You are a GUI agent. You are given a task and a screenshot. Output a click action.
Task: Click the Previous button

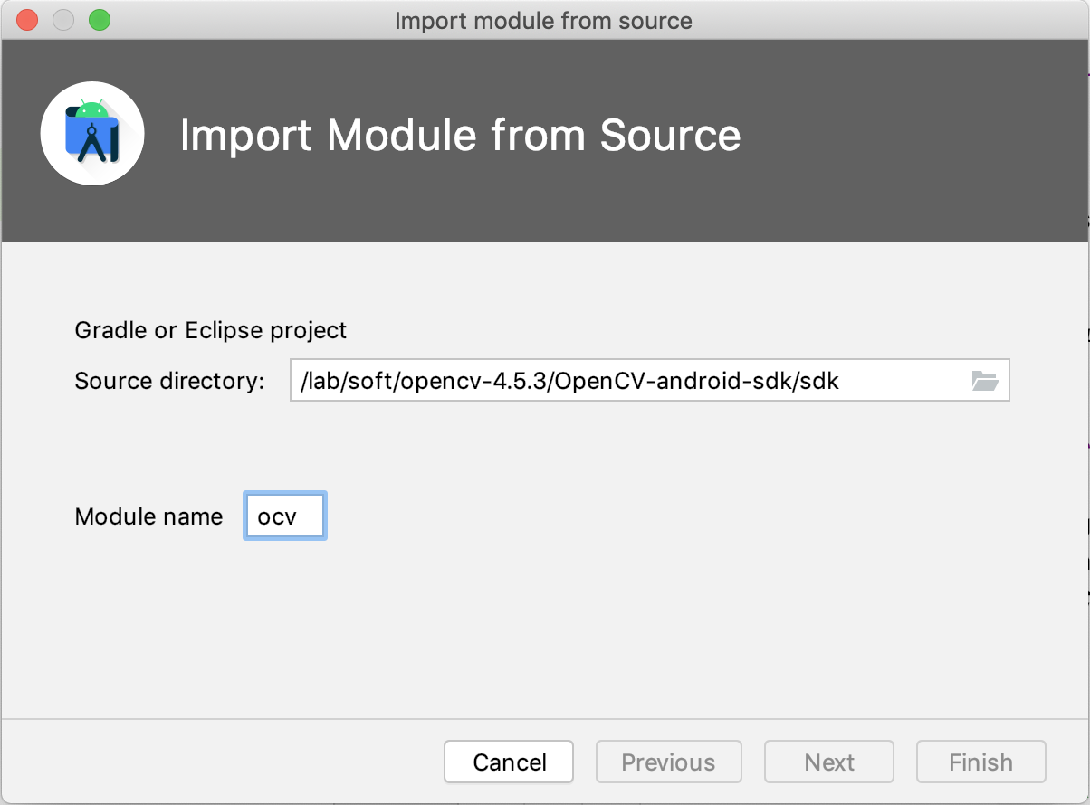point(668,762)
